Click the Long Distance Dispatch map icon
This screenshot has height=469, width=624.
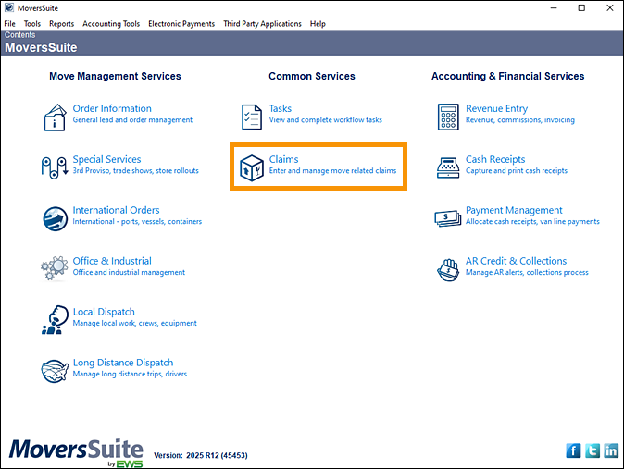click(56, 371)
